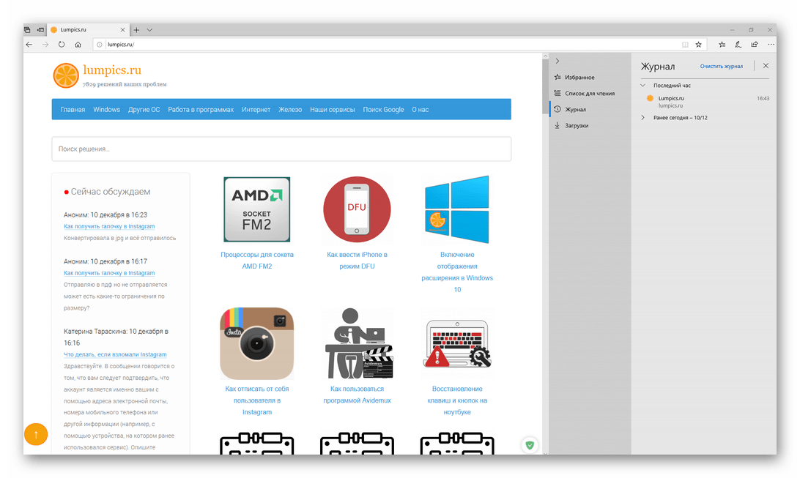Open reading view icon in address bar

pos(685,45)
